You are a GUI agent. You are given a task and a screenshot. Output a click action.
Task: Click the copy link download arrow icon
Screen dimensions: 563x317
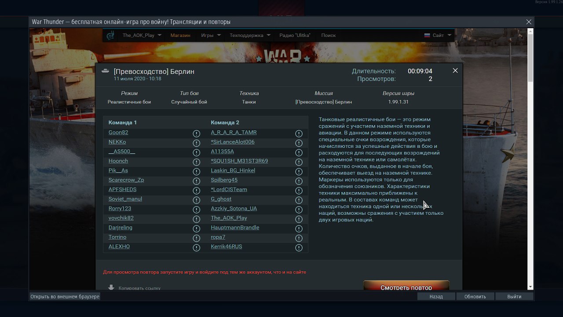[111, 288]
